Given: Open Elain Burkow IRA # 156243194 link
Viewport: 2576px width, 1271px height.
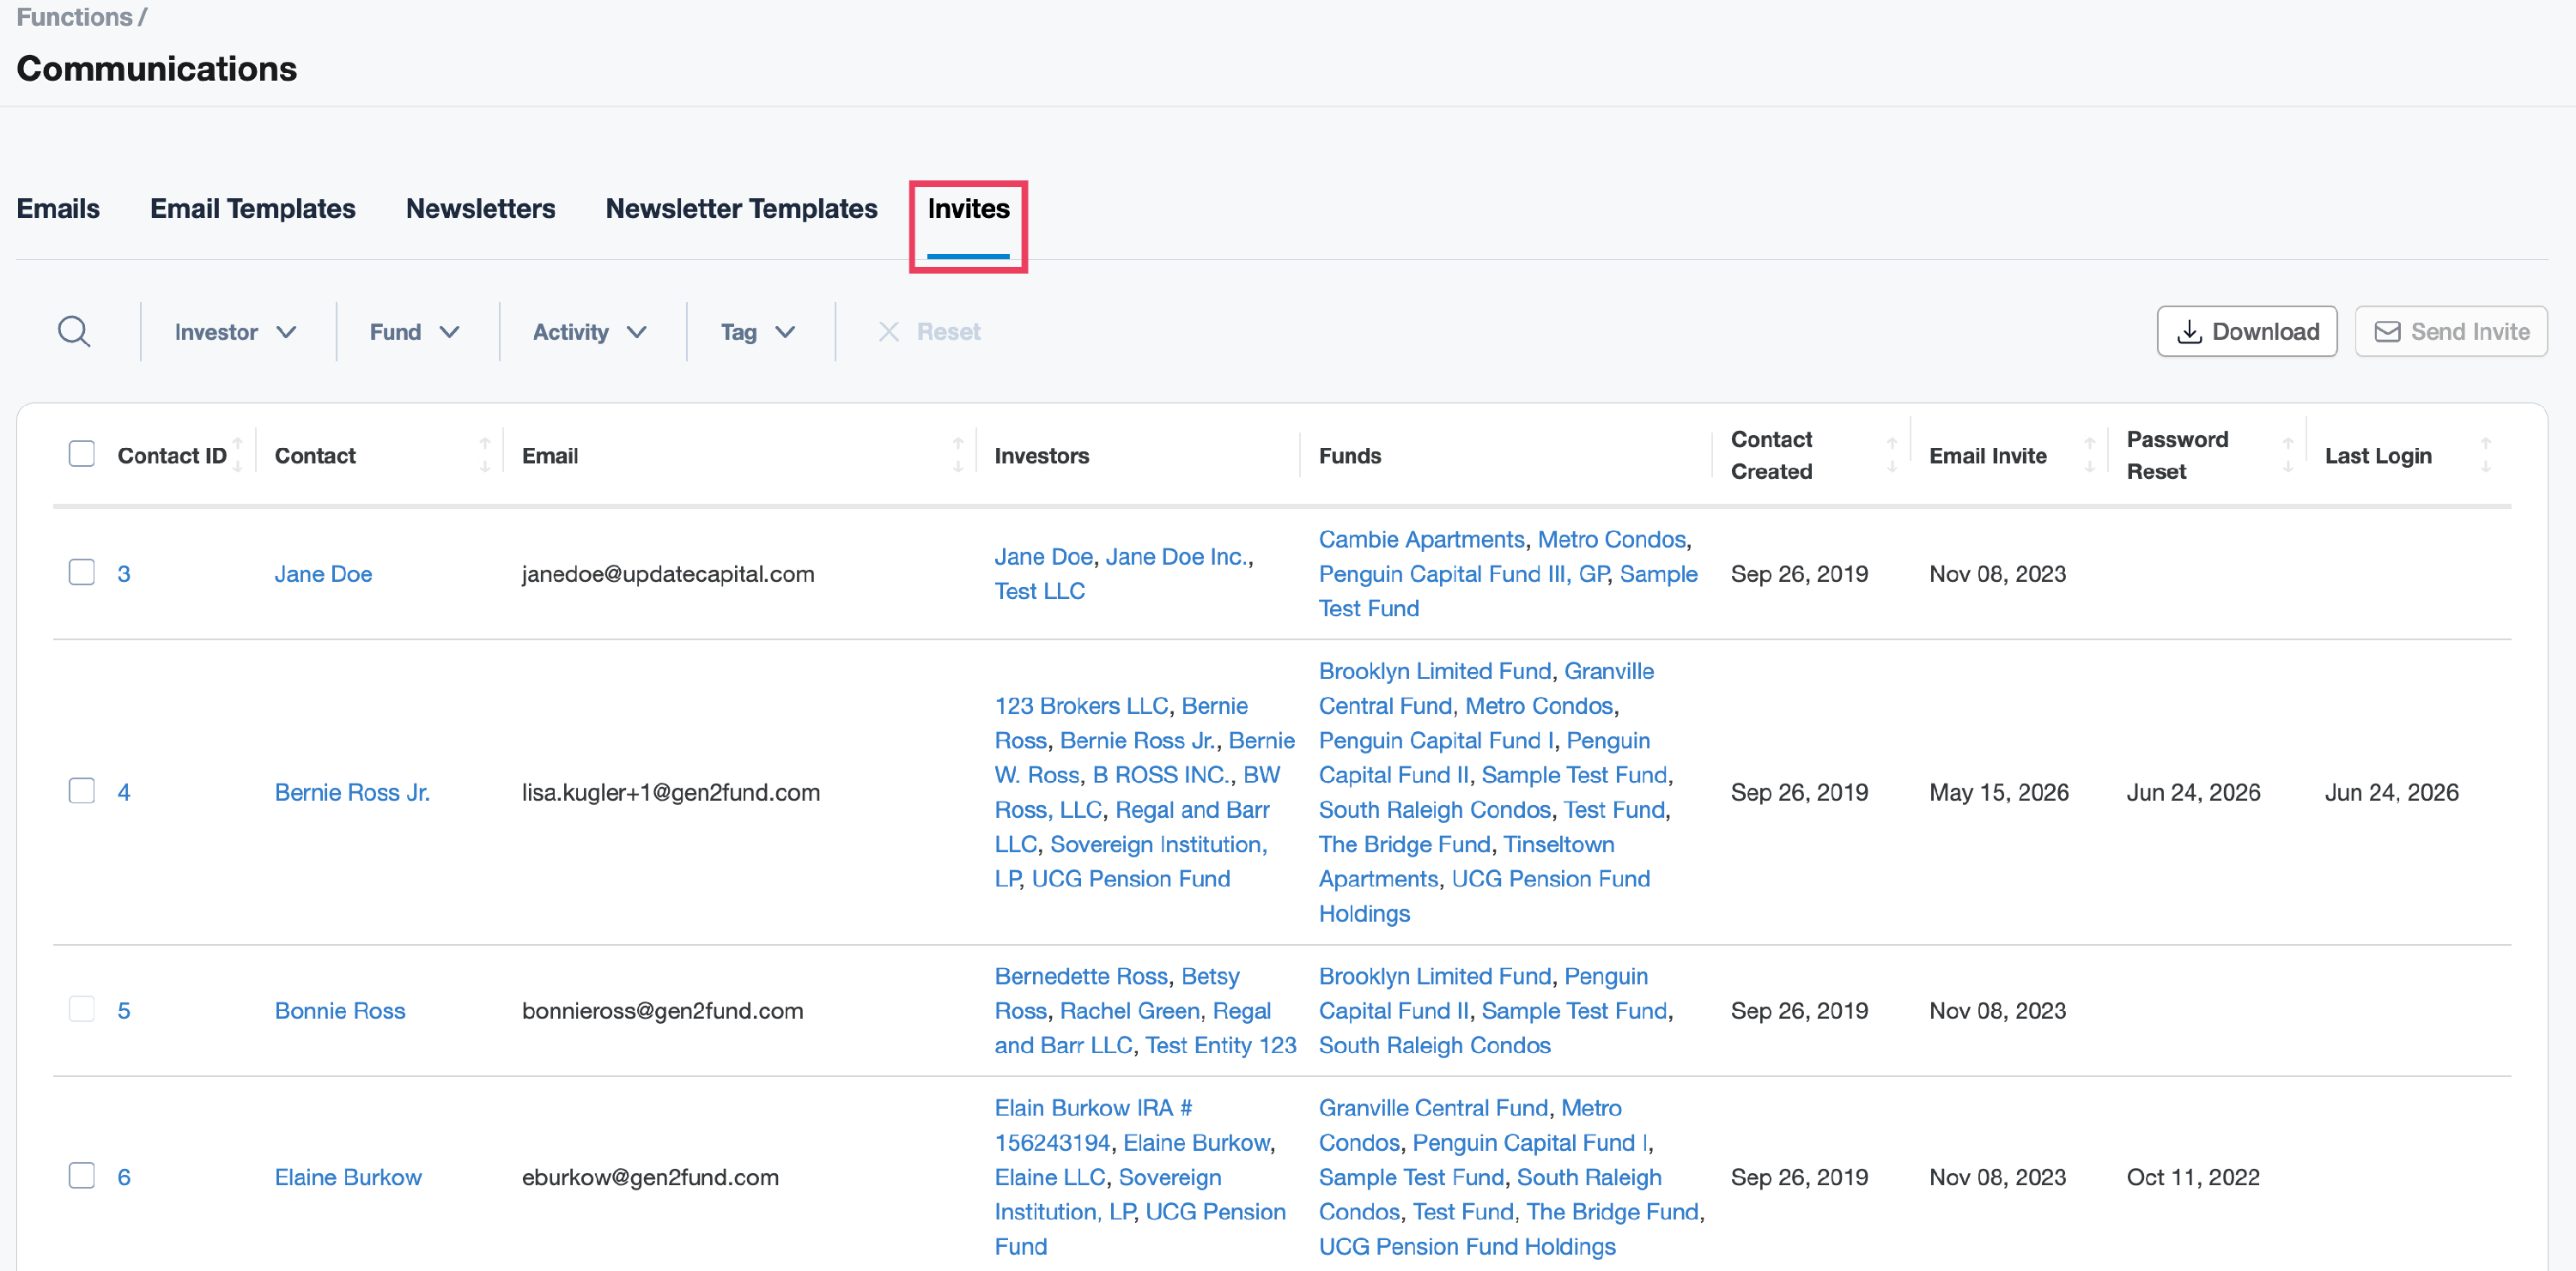Looking at the screenshot, I should tap(1094, 1125).
